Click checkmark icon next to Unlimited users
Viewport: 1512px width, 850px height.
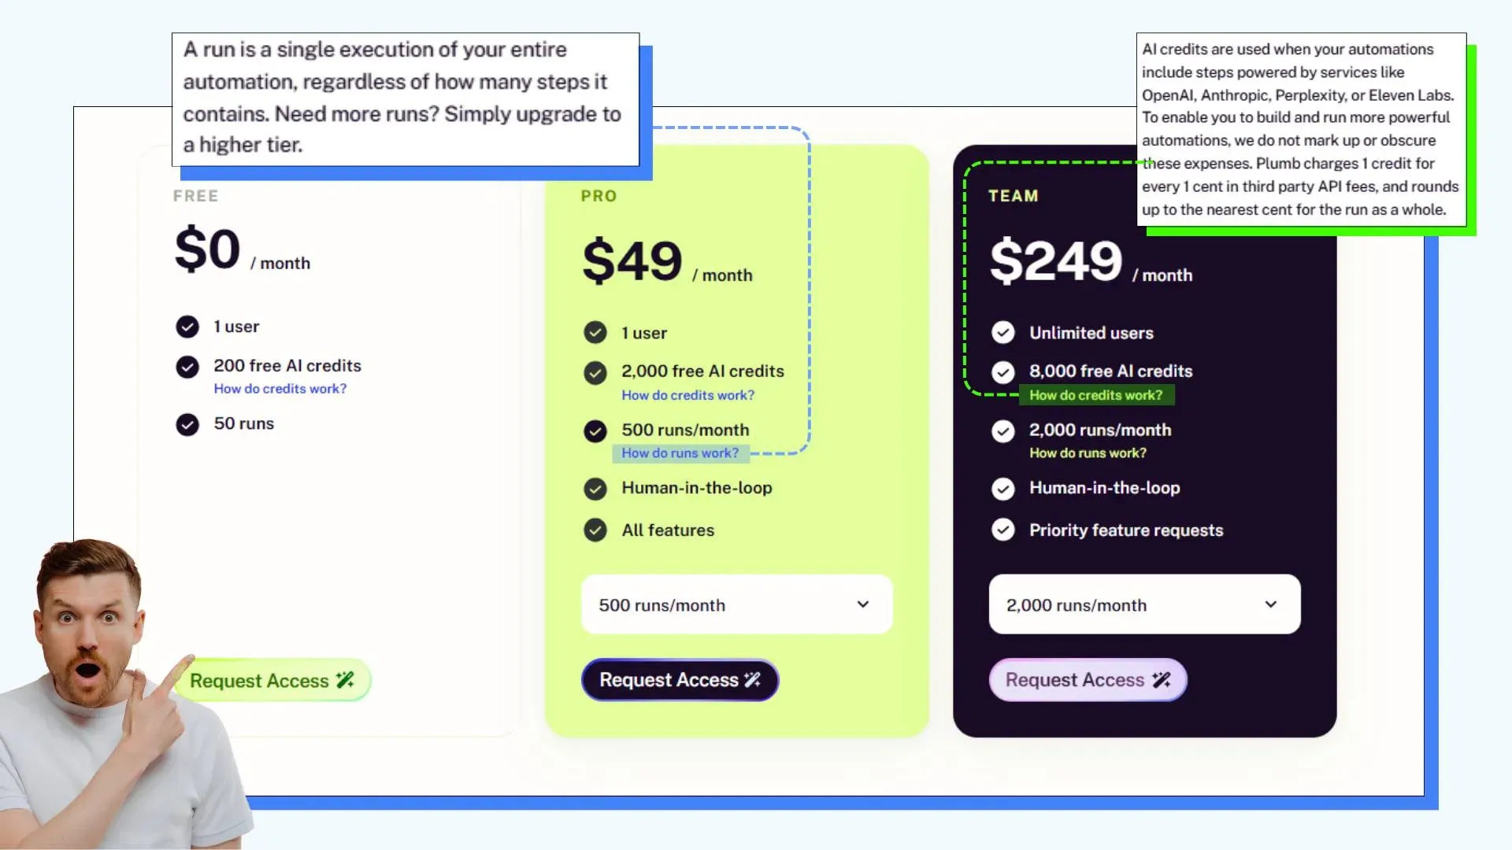tap(1003, 333)
